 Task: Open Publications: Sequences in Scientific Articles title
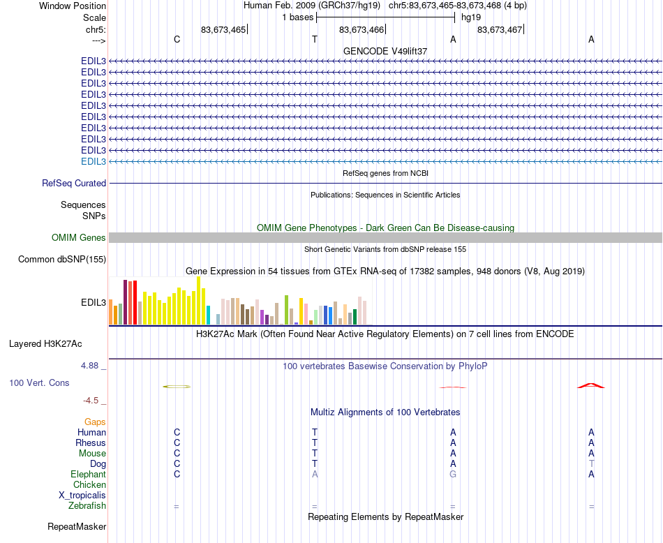click(x=385, y=195)
